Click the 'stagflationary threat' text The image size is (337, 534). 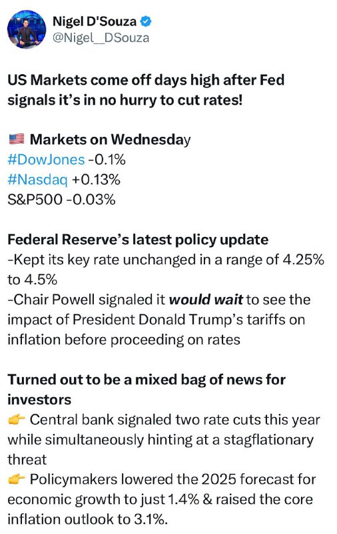pos(161,449)
